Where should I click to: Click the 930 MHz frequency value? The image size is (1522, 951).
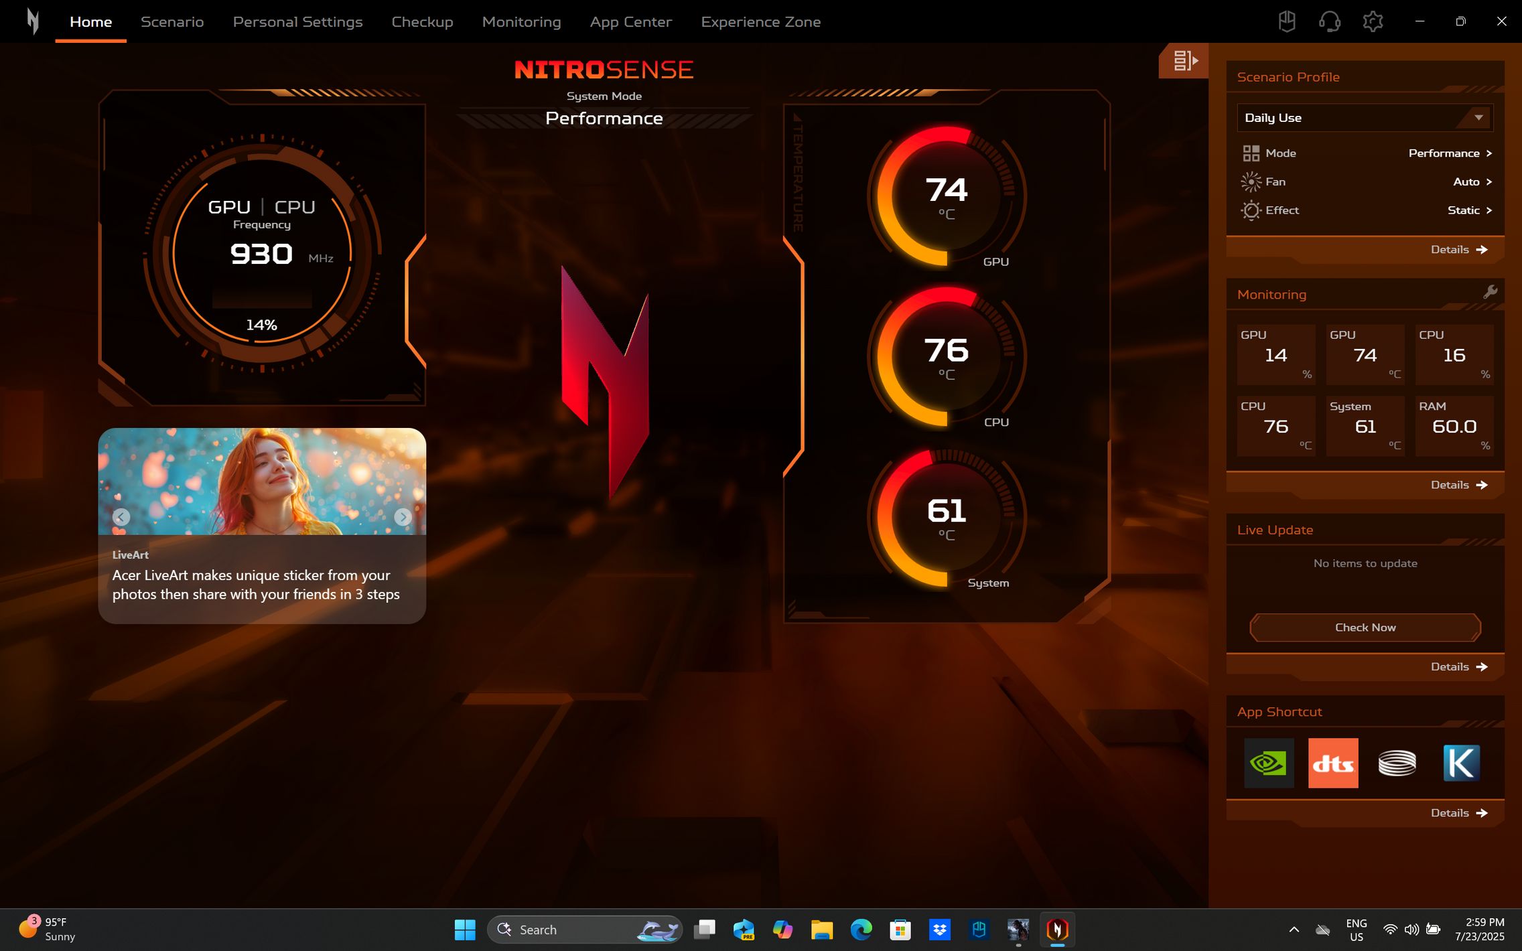(261, 254)
